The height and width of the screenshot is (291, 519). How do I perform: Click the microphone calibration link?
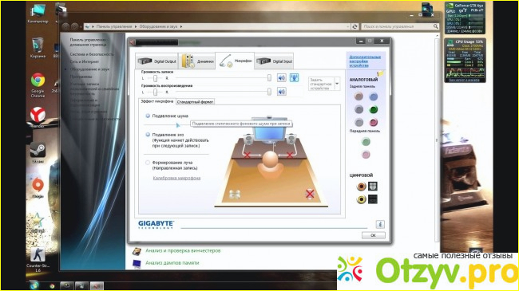coord(176,178)
